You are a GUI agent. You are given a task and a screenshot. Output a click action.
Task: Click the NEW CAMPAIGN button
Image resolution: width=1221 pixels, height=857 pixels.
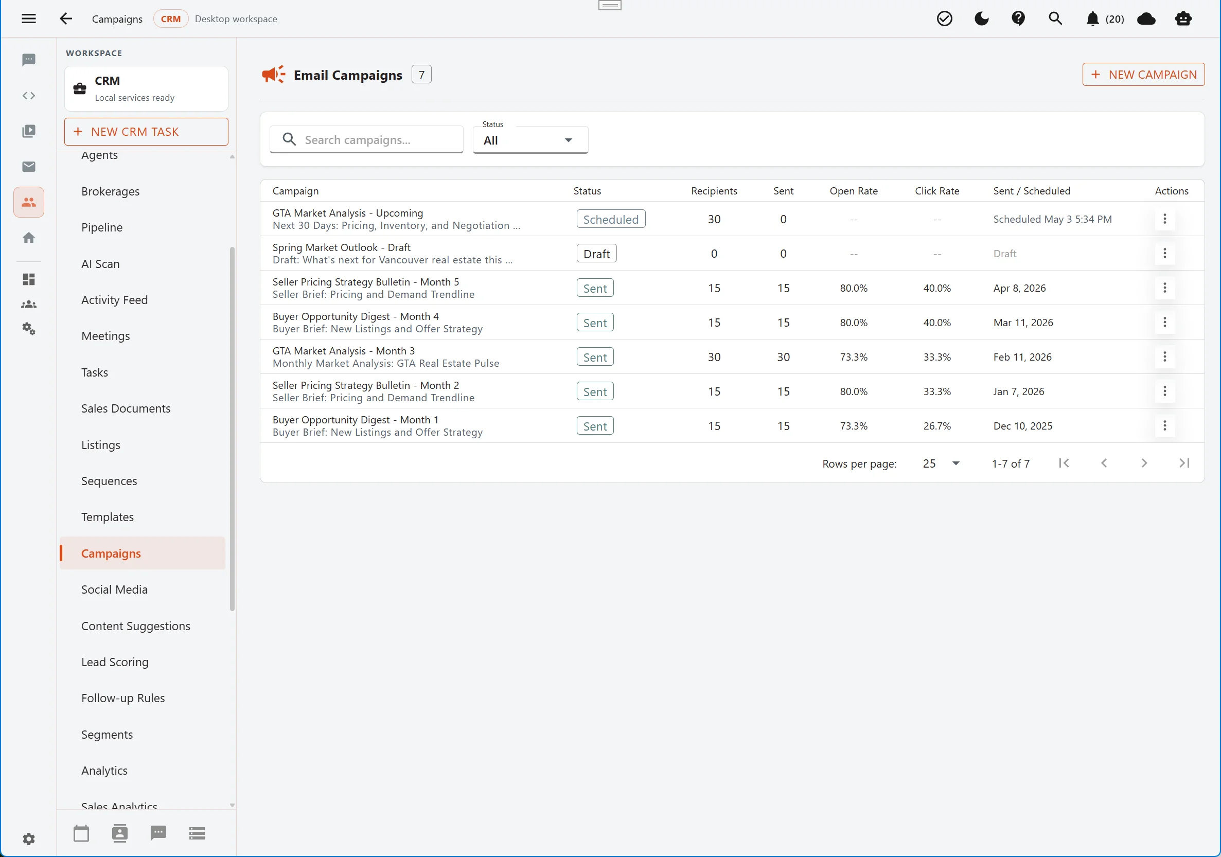1143,75
